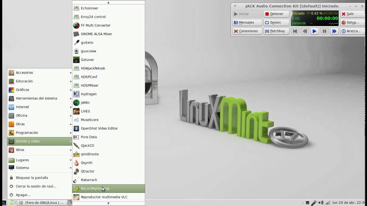Expand the Gráficos category

point(40,90)
